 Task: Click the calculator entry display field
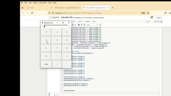56,26
